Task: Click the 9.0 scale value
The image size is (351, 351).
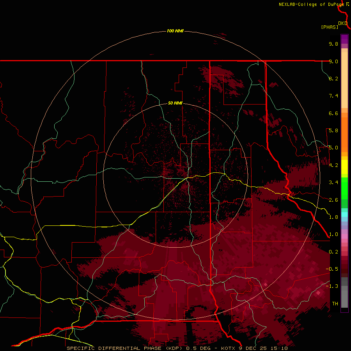Action: [x=333, y=61]
